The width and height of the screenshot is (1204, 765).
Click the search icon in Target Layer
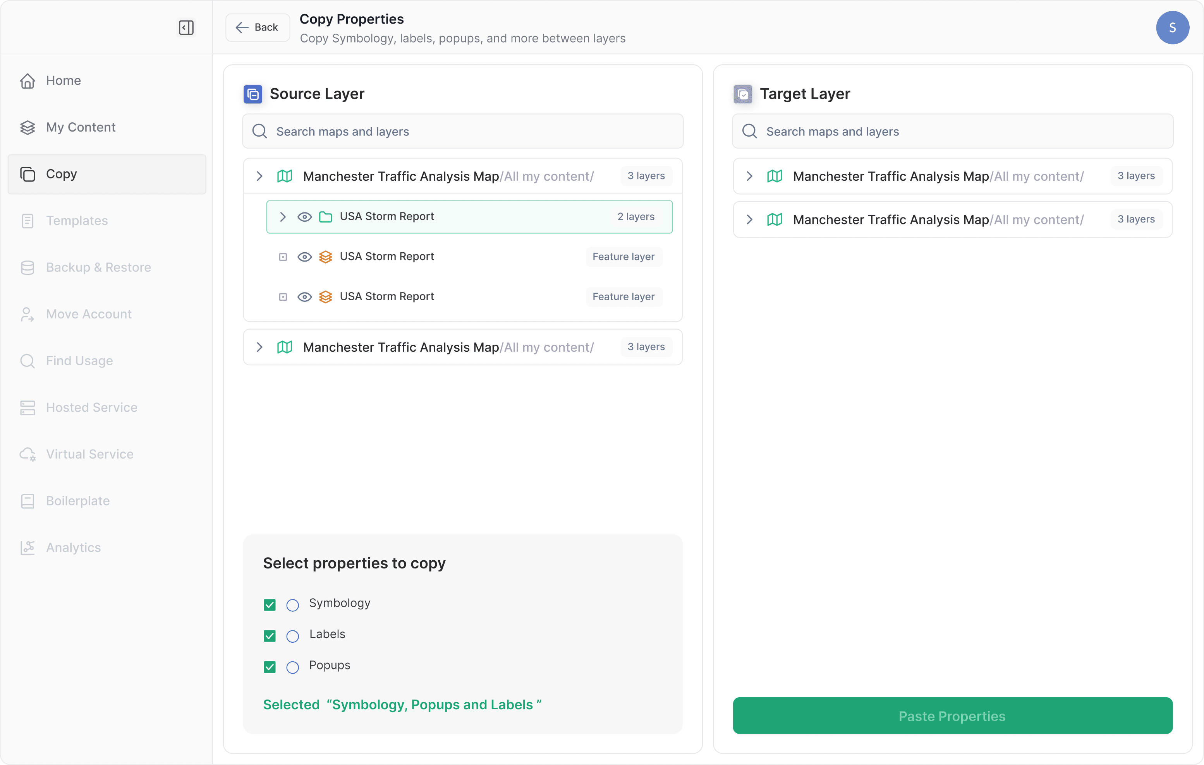click(749, 132)
